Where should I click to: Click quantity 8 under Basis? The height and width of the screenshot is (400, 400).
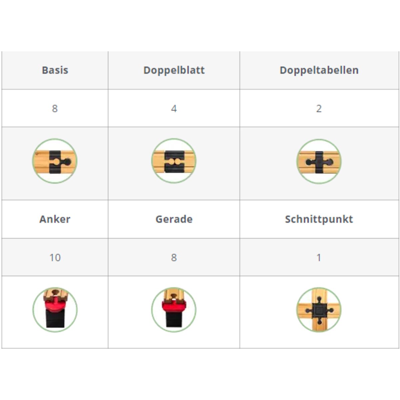[55, 109]
